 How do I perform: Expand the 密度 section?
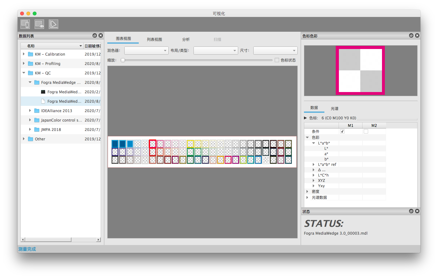point(307,191)
